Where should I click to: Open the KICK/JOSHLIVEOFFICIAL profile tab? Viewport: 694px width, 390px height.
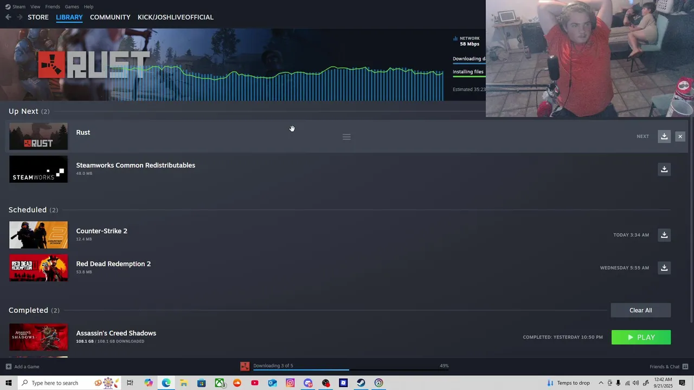[176, 17]
